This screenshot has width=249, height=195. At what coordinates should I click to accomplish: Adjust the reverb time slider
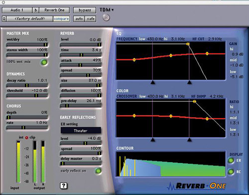click(x=81, y=55)
